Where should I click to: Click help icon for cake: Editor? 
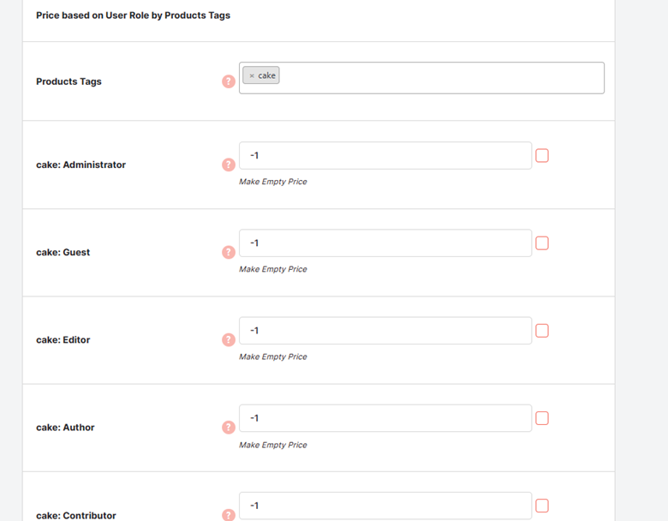229,340
